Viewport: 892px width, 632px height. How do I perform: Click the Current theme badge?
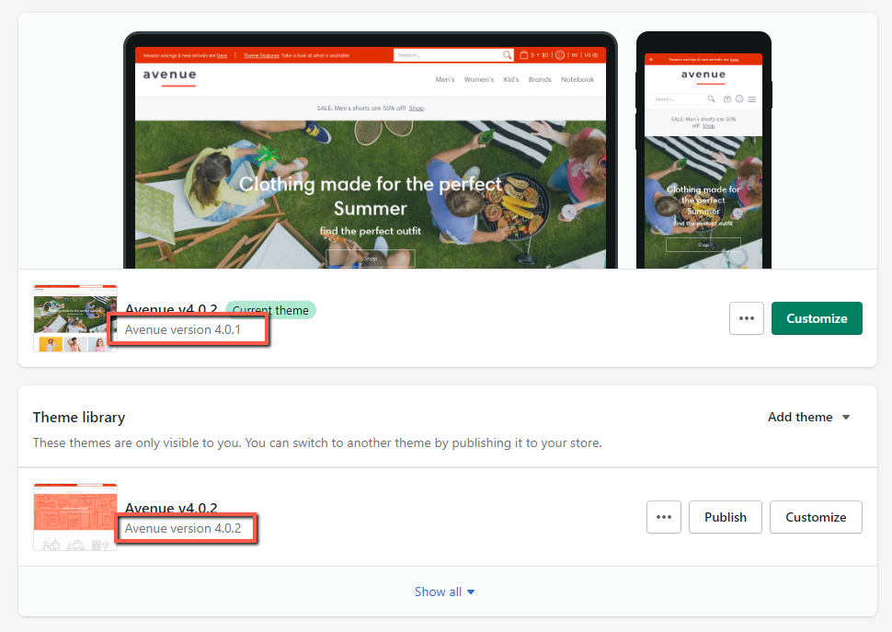point(270,310)
